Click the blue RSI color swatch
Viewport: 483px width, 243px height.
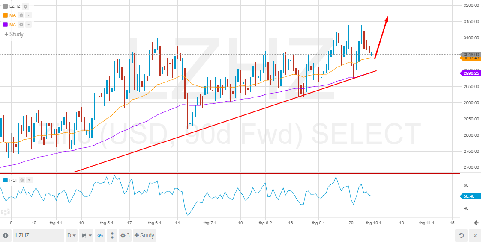point(5,180)
